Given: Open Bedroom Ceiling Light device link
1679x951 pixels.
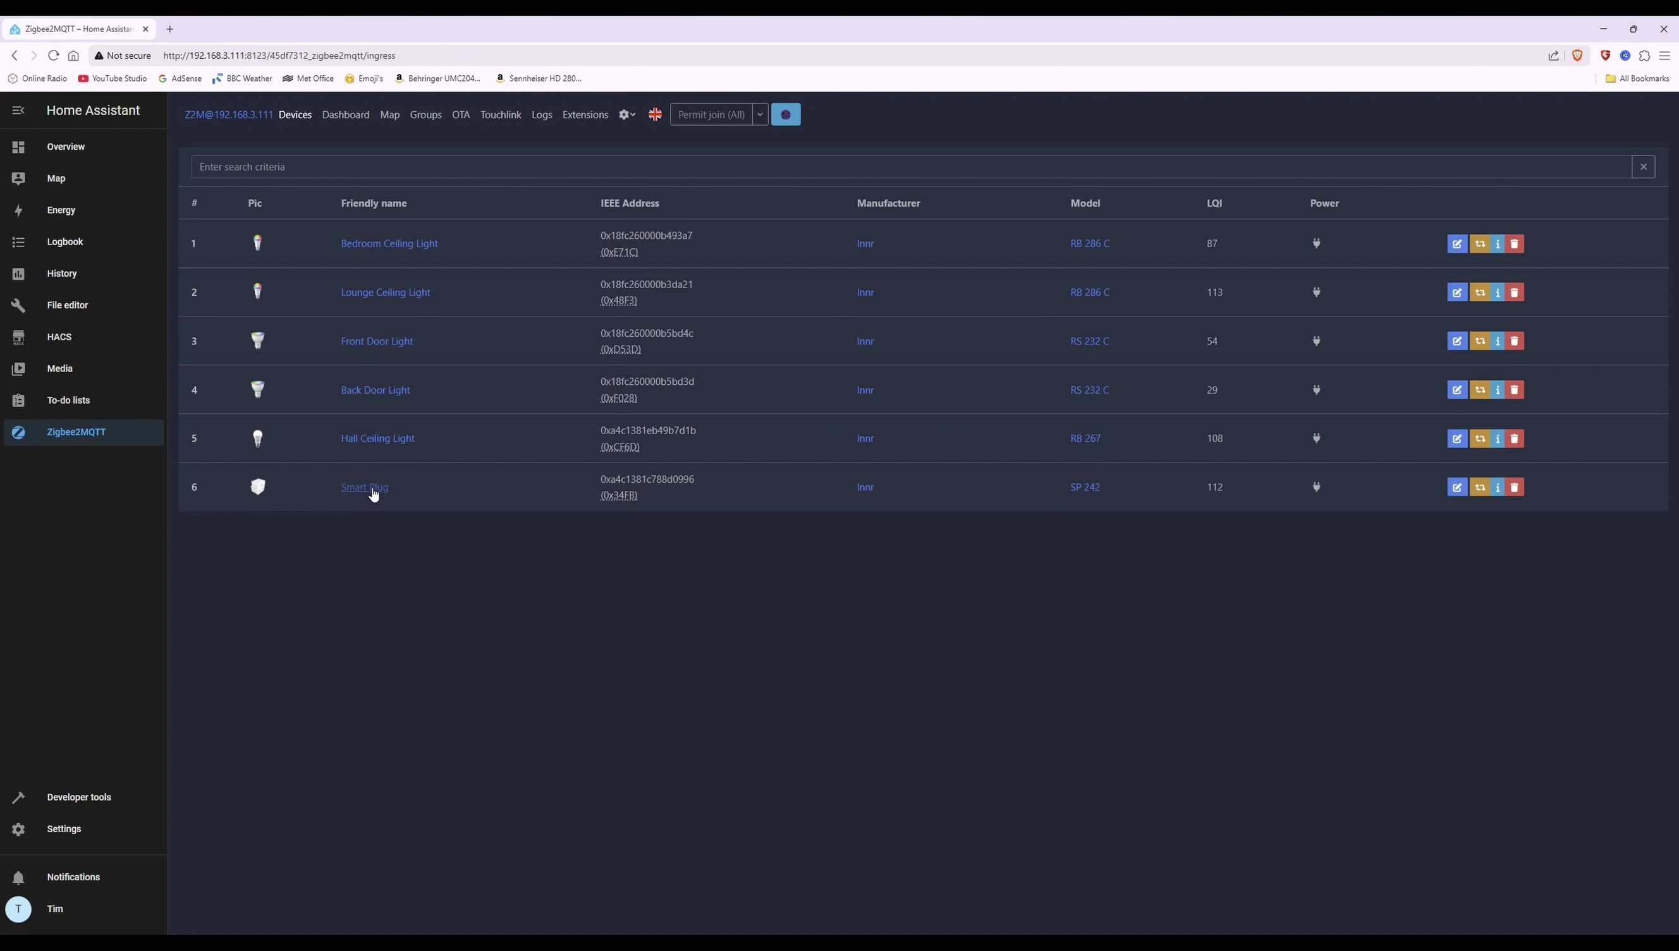Looking at the screenshot, I should click(389, 244).
